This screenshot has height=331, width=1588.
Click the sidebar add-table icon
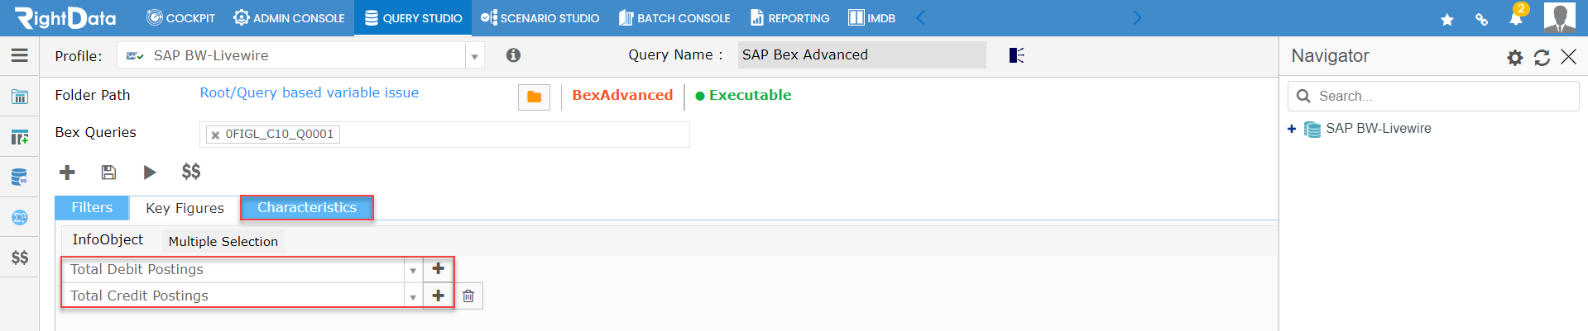20,137
